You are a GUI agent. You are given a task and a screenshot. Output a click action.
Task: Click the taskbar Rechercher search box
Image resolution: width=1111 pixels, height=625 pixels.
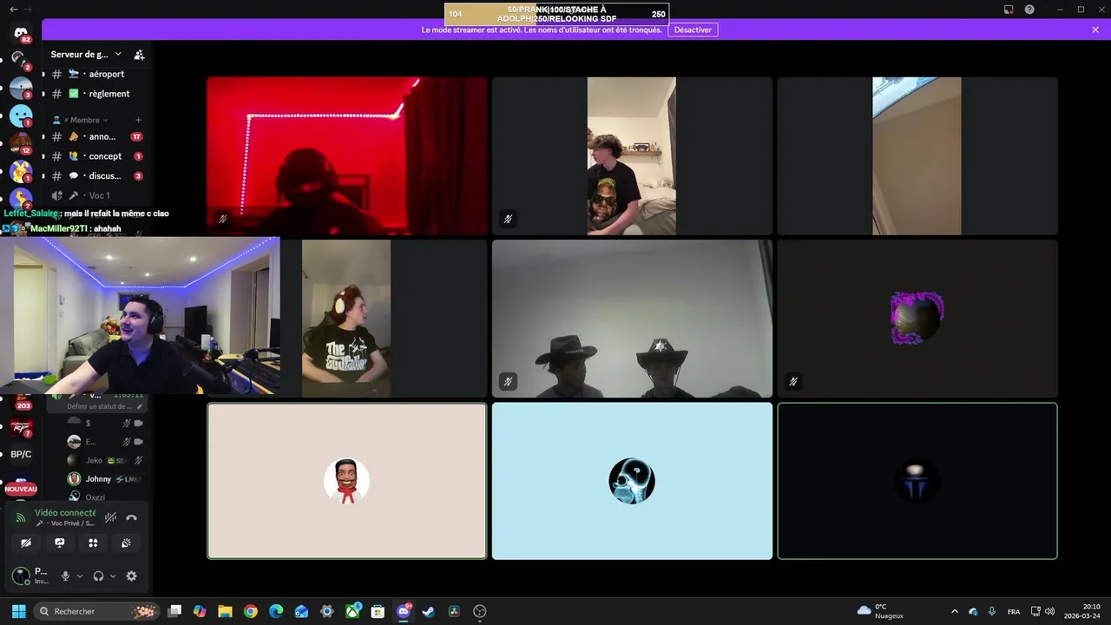[x=98, y=611]
